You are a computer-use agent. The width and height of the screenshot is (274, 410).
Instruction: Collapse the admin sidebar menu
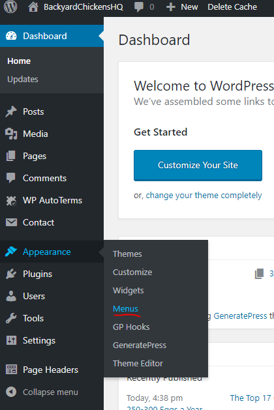[x=50, y=392]
